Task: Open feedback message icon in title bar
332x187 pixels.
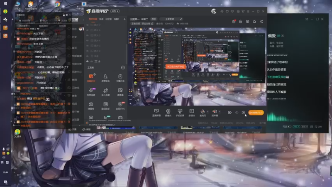Action: (232, 11)
